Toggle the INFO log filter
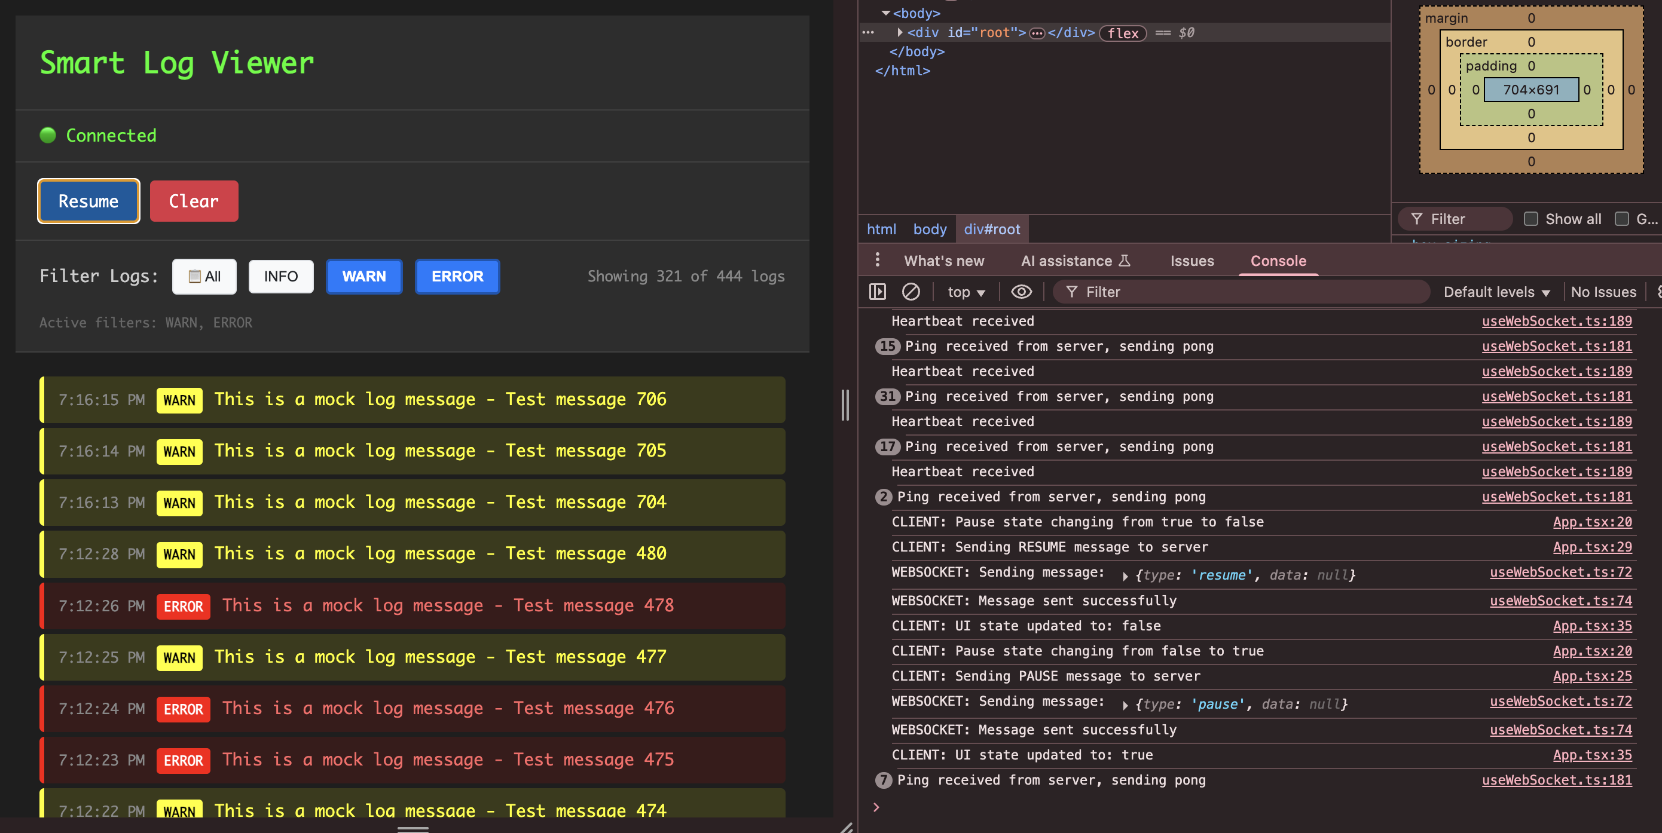The image size is (1662, 833). point(280,277)
